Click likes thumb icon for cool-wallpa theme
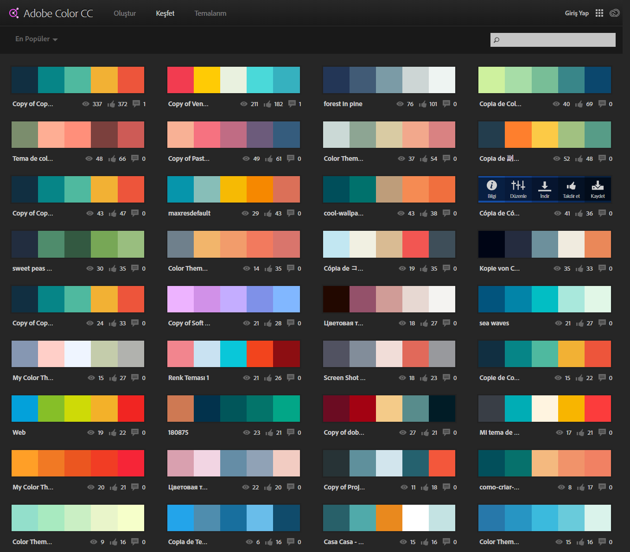 424,213
